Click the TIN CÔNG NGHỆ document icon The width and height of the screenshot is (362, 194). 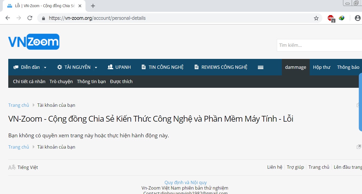[x=144, y=67]
